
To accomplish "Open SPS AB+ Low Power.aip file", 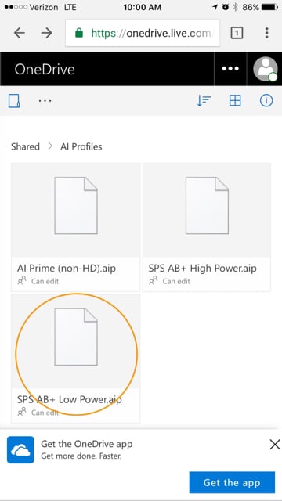I will (75, 359).
